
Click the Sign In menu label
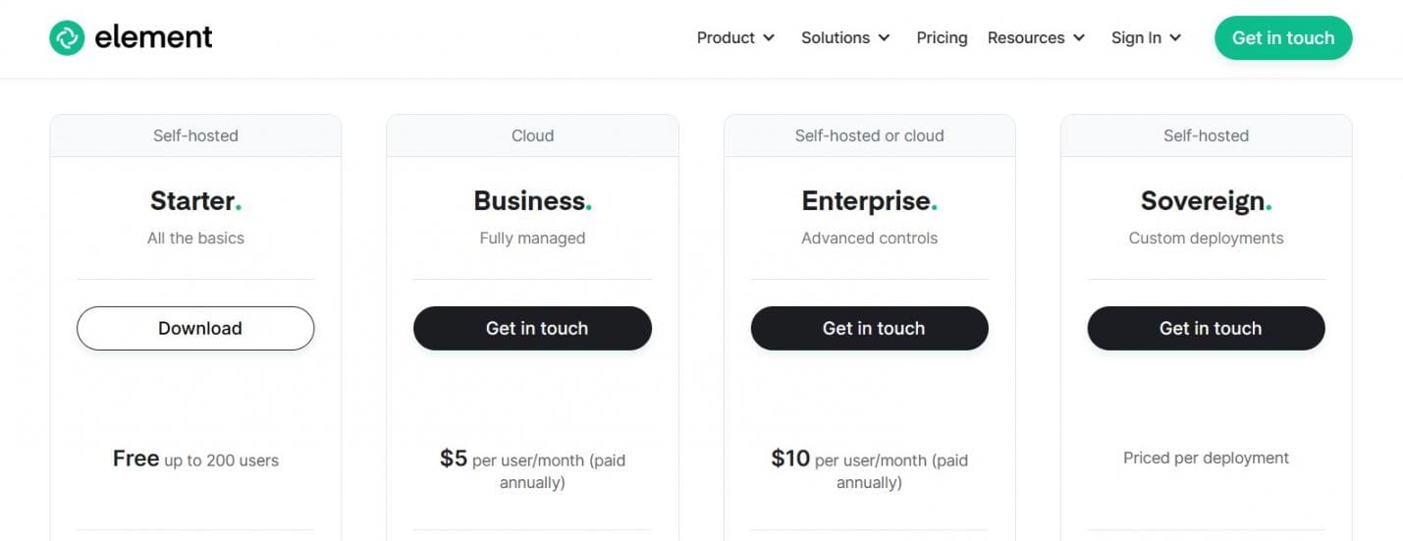[x=1136, y=38]
